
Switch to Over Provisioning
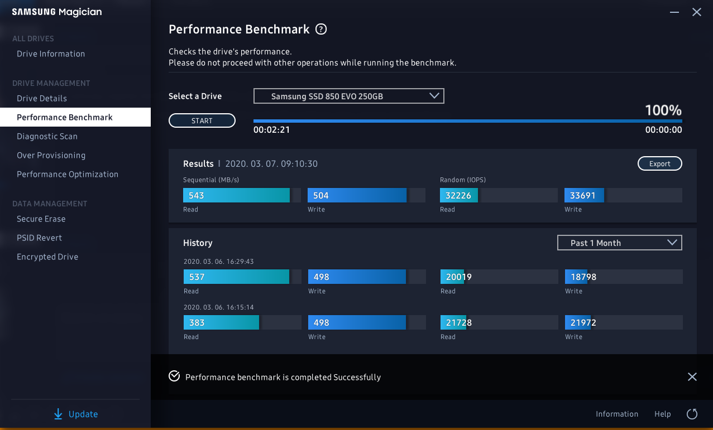click(x=51, y=155)
